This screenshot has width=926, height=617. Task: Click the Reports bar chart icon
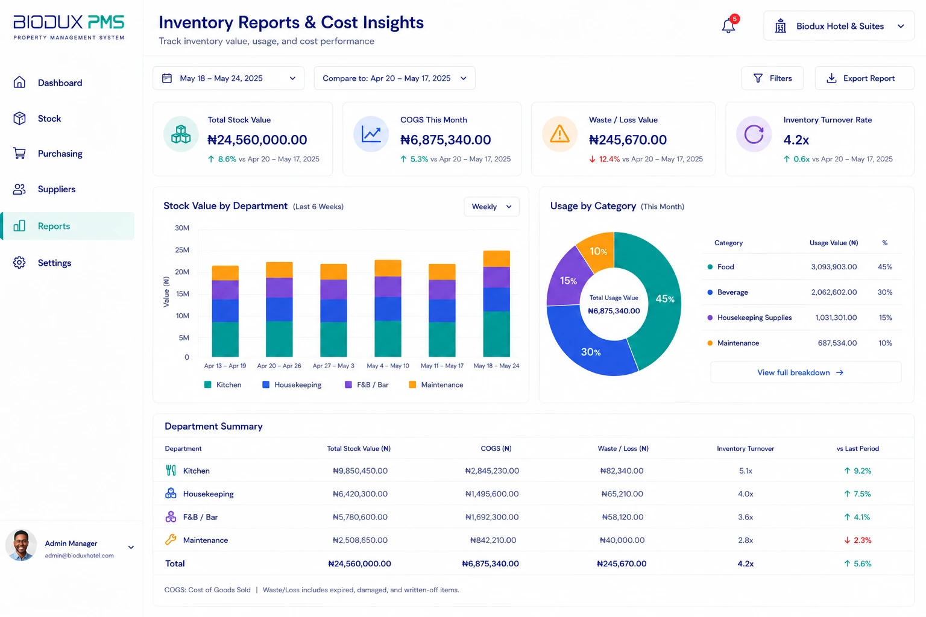(x=19, y=226)
